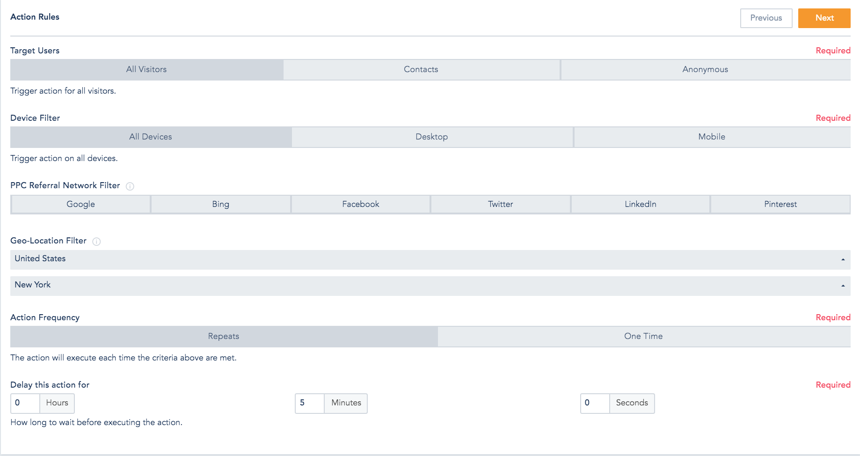Image resolution: width=860 pixels, height=456 pixels.
Task: Open the New York state dropdown
Action: point(430,286)
